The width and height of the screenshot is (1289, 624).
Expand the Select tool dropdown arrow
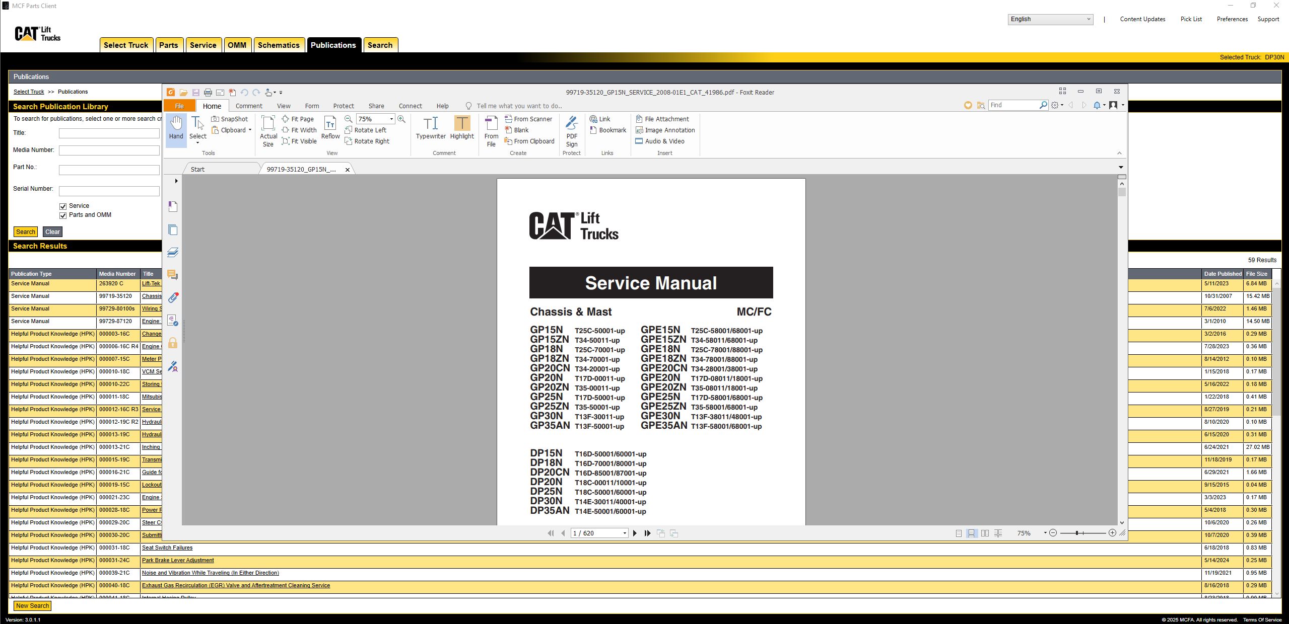tap(197, 143)
